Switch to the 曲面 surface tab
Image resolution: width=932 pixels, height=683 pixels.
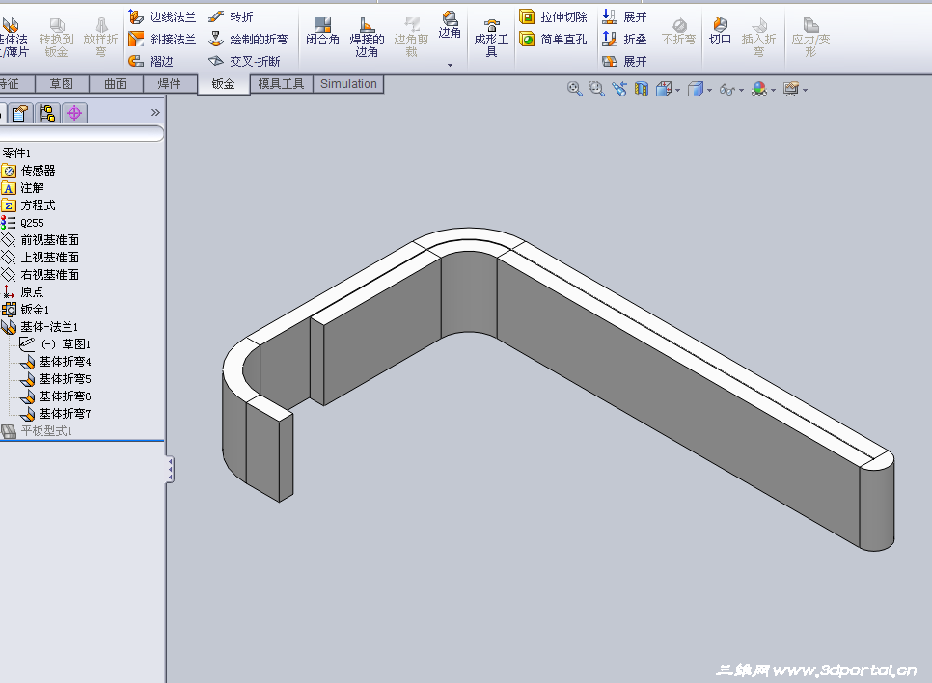(x=116, y=84)
